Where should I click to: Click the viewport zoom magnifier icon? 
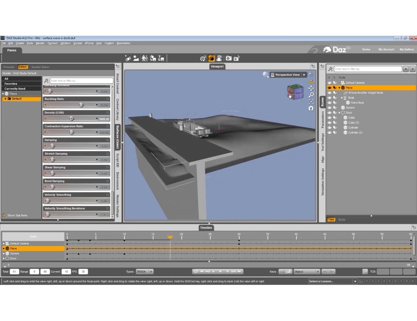[x=311, y=95]
